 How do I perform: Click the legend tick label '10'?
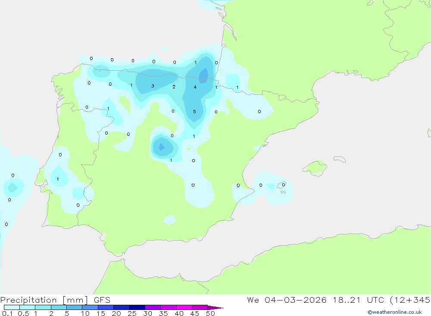pyautogui.click(x=85, y=313)
